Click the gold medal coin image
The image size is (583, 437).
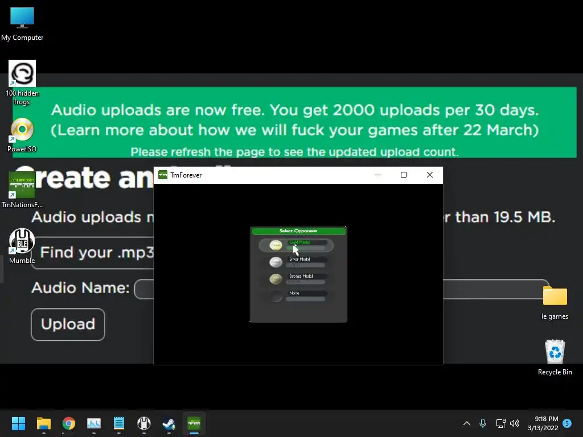(x=276, y=245)
